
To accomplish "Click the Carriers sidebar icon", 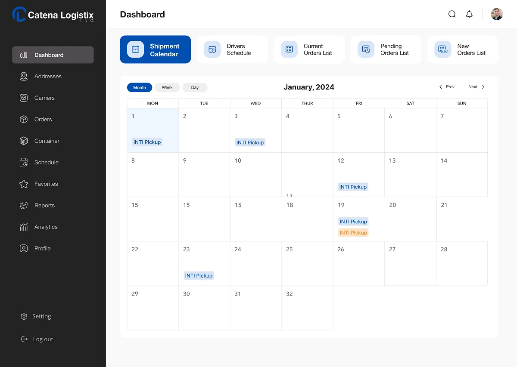I will coord(24,98).
